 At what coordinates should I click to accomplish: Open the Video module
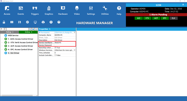click(x=77, y=11)
